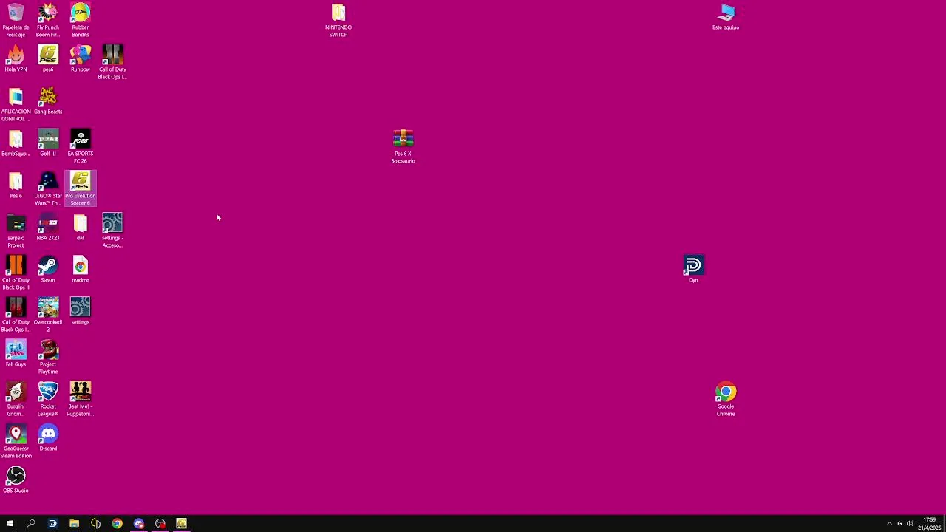Open the Windows Start menu

pos(10,523)
